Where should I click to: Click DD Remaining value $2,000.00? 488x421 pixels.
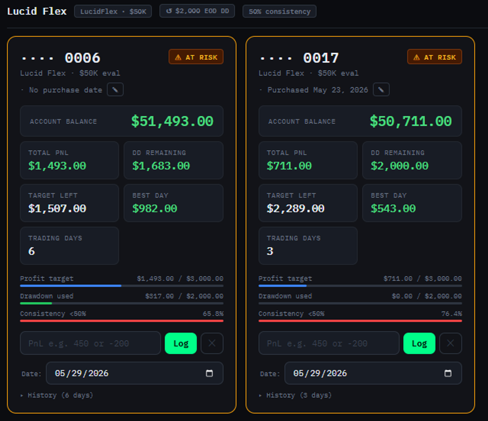[399, 166]
